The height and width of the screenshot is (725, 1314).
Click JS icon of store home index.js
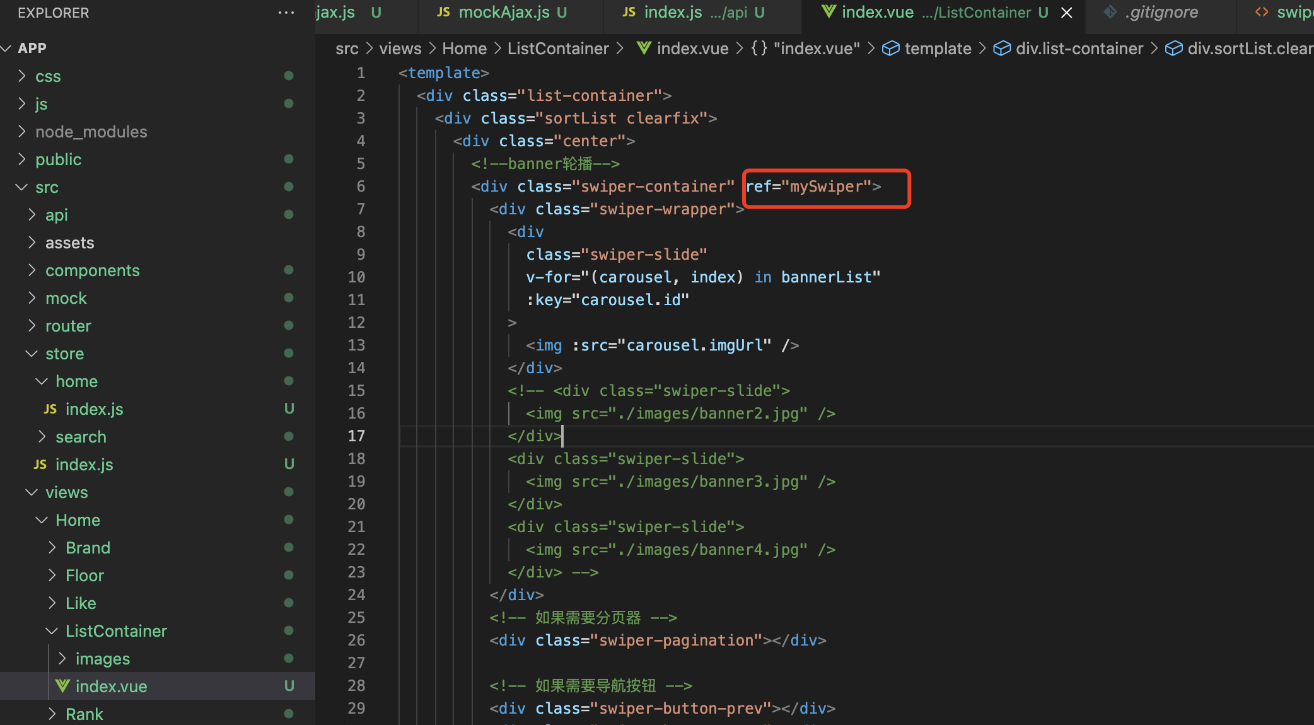(x=50, y=409)
